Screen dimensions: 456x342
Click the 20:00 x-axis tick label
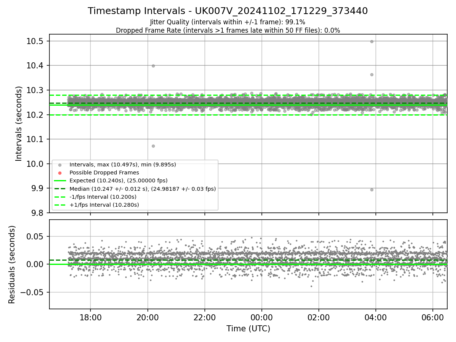pyautogui.click(x=147, y=317)
